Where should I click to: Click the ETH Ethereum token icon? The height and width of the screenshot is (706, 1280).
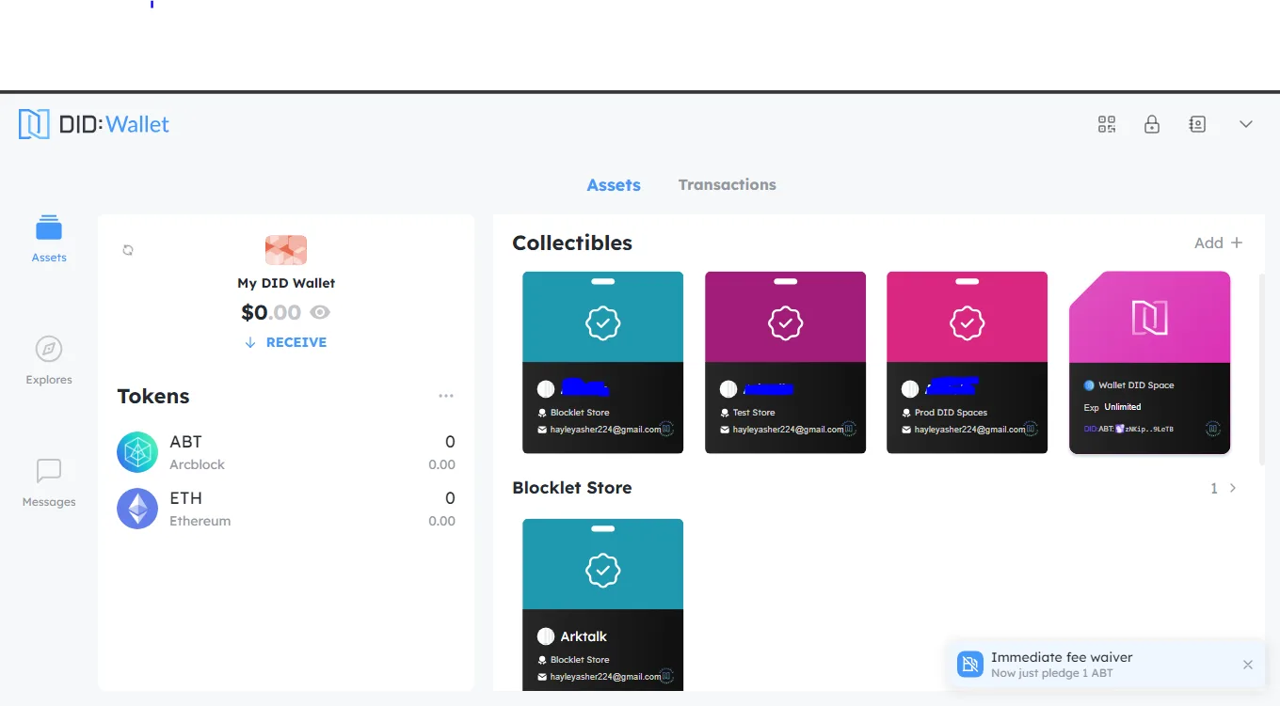137,509
